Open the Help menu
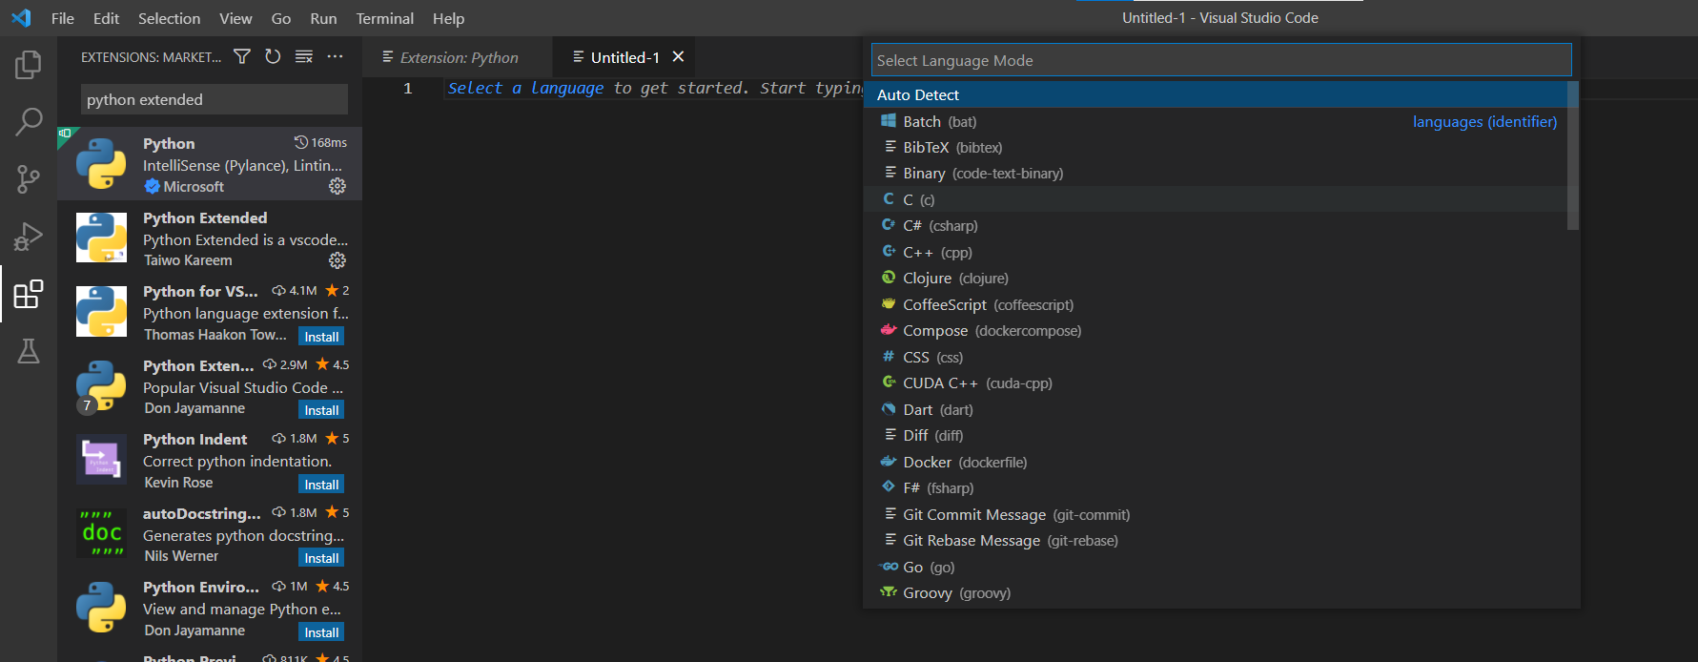 [448, 18]
